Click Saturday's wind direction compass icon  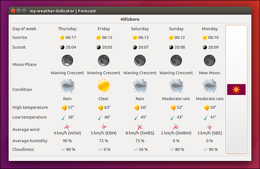[140, 127]
